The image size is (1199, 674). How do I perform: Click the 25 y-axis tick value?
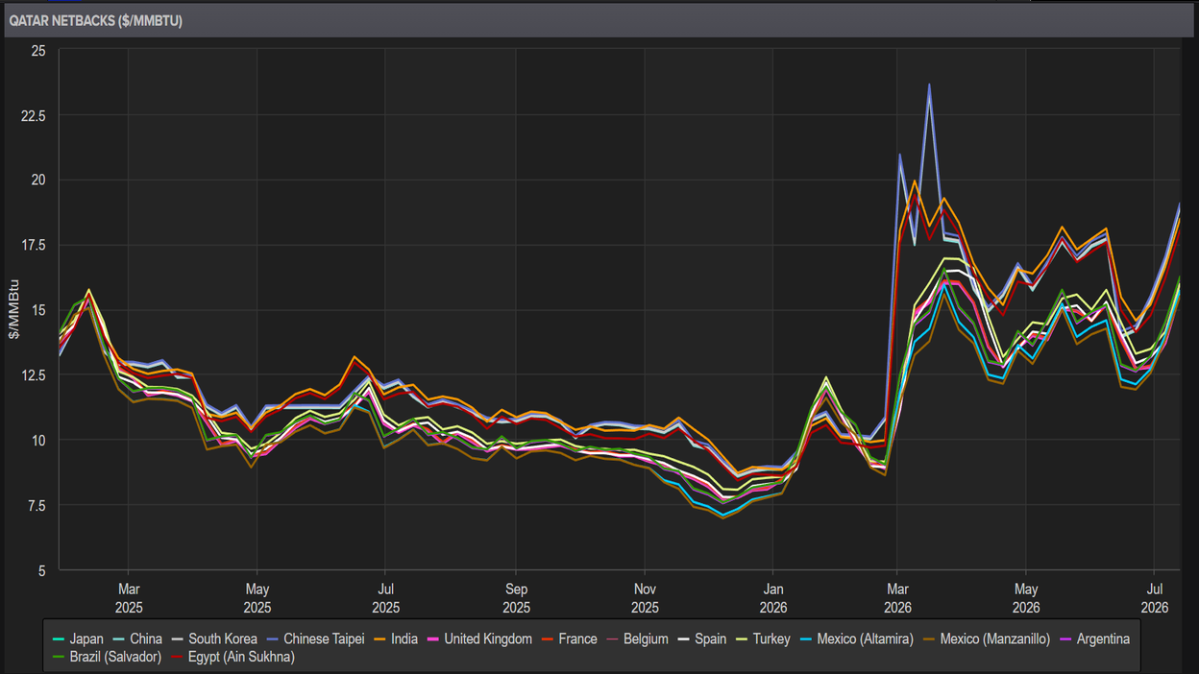38,50
